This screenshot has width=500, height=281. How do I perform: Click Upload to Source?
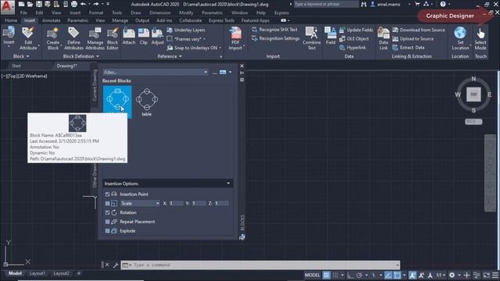413,39
